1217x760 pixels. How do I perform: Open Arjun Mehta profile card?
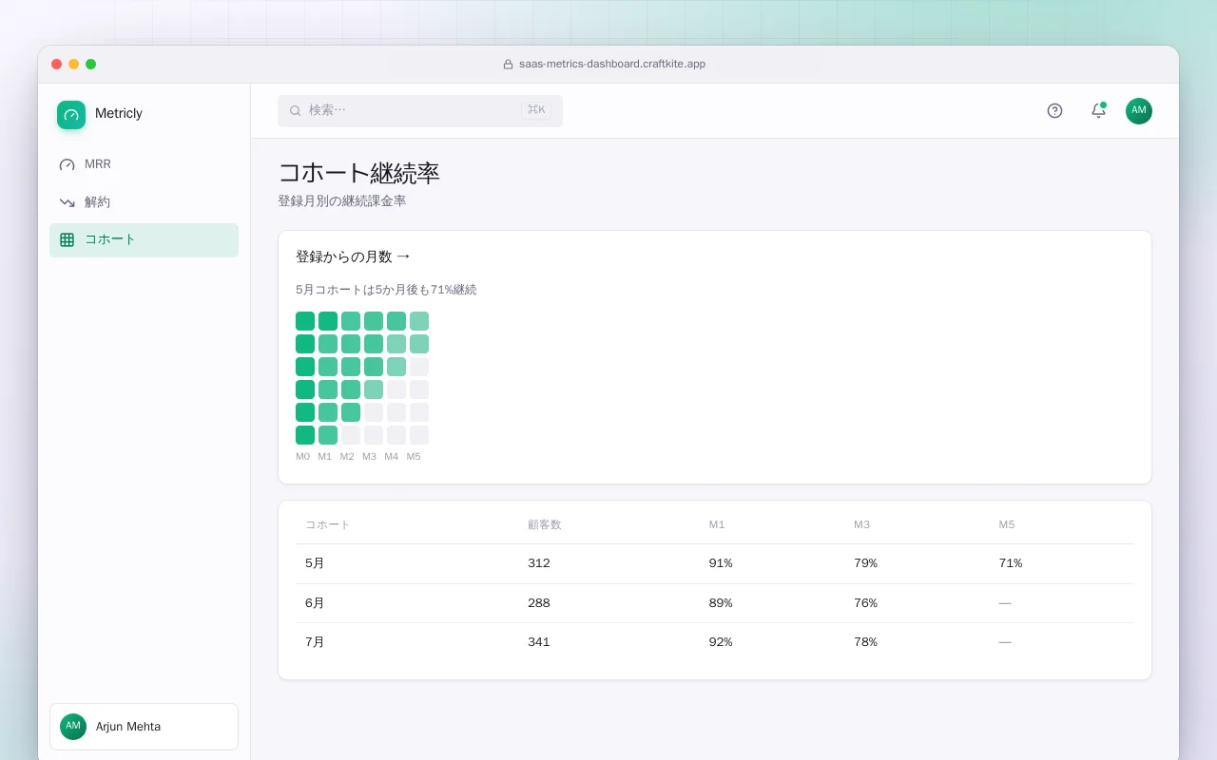pyautogui.click(x=144, y=727)
